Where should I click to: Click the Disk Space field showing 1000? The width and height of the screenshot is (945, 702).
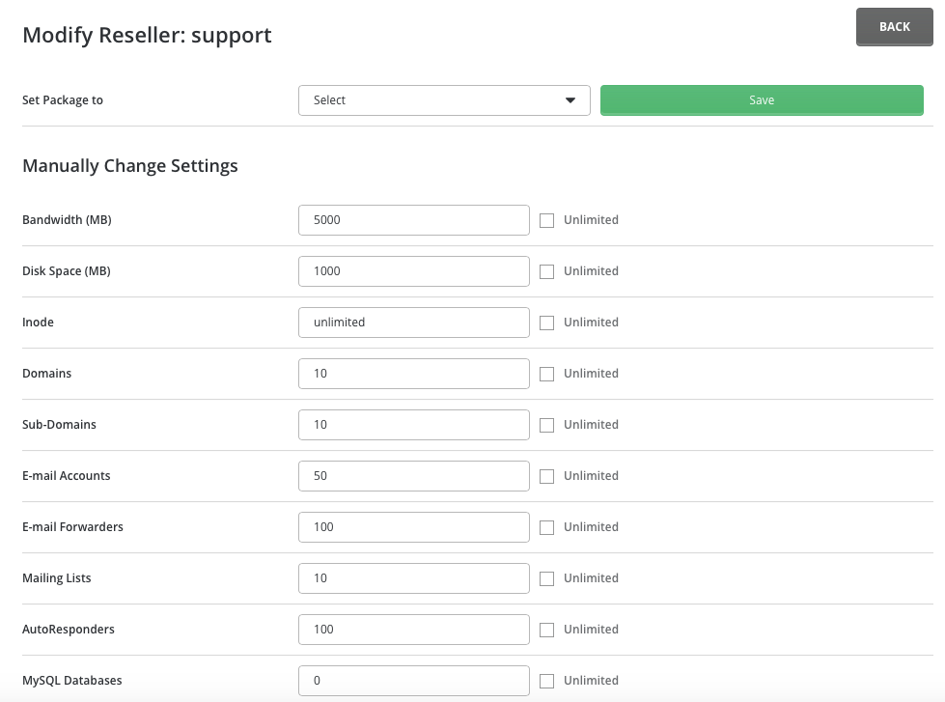[414, 271]
